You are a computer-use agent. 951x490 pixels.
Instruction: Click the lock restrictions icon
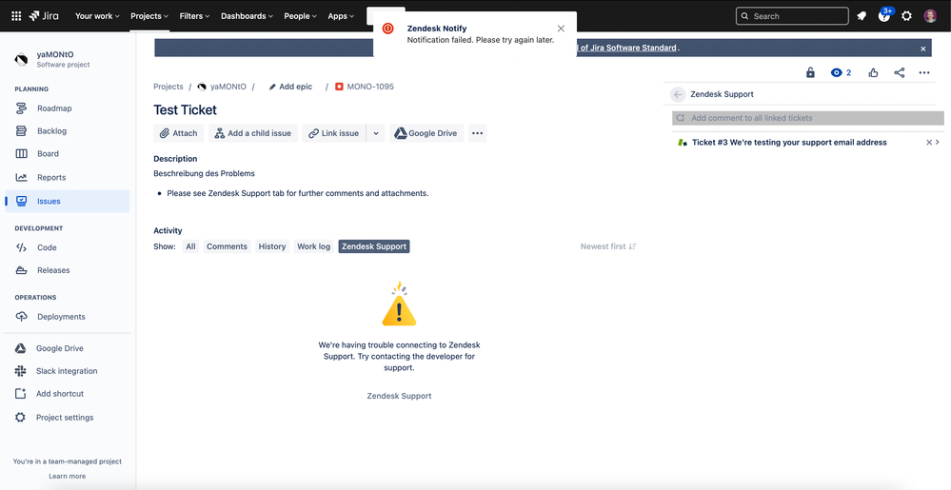coord(810,72)
